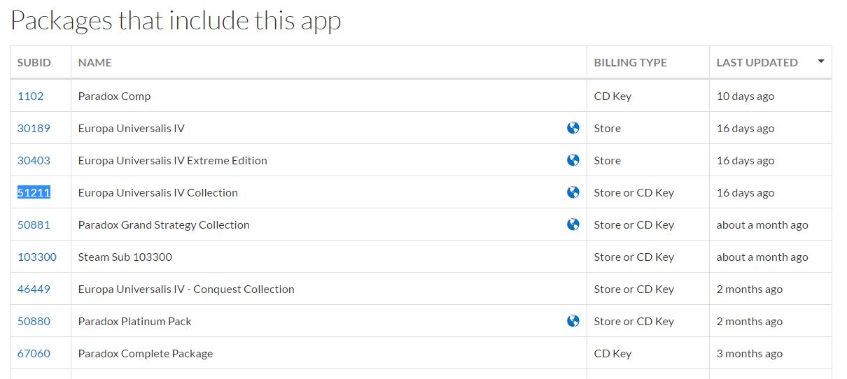Sort by LAST UPDATED header text
Image resolution: width=847 pixels, height=379 pixels.
click(757, 62)
